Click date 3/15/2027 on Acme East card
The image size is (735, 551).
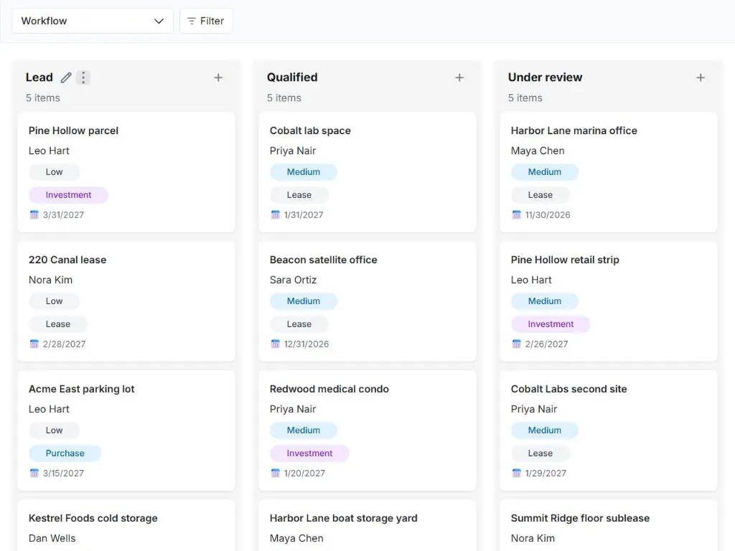(63, 474)
